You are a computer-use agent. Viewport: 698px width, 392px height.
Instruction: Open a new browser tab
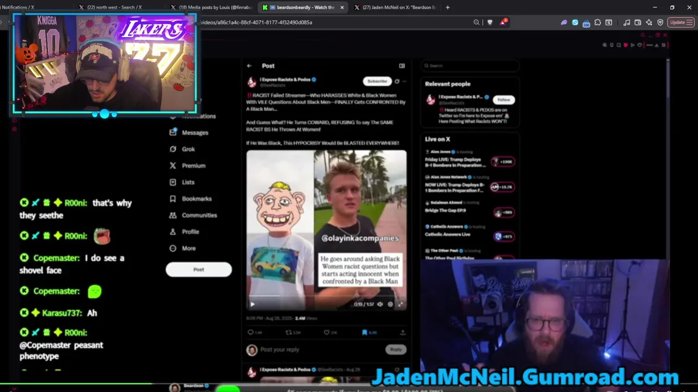coord(448,8)
